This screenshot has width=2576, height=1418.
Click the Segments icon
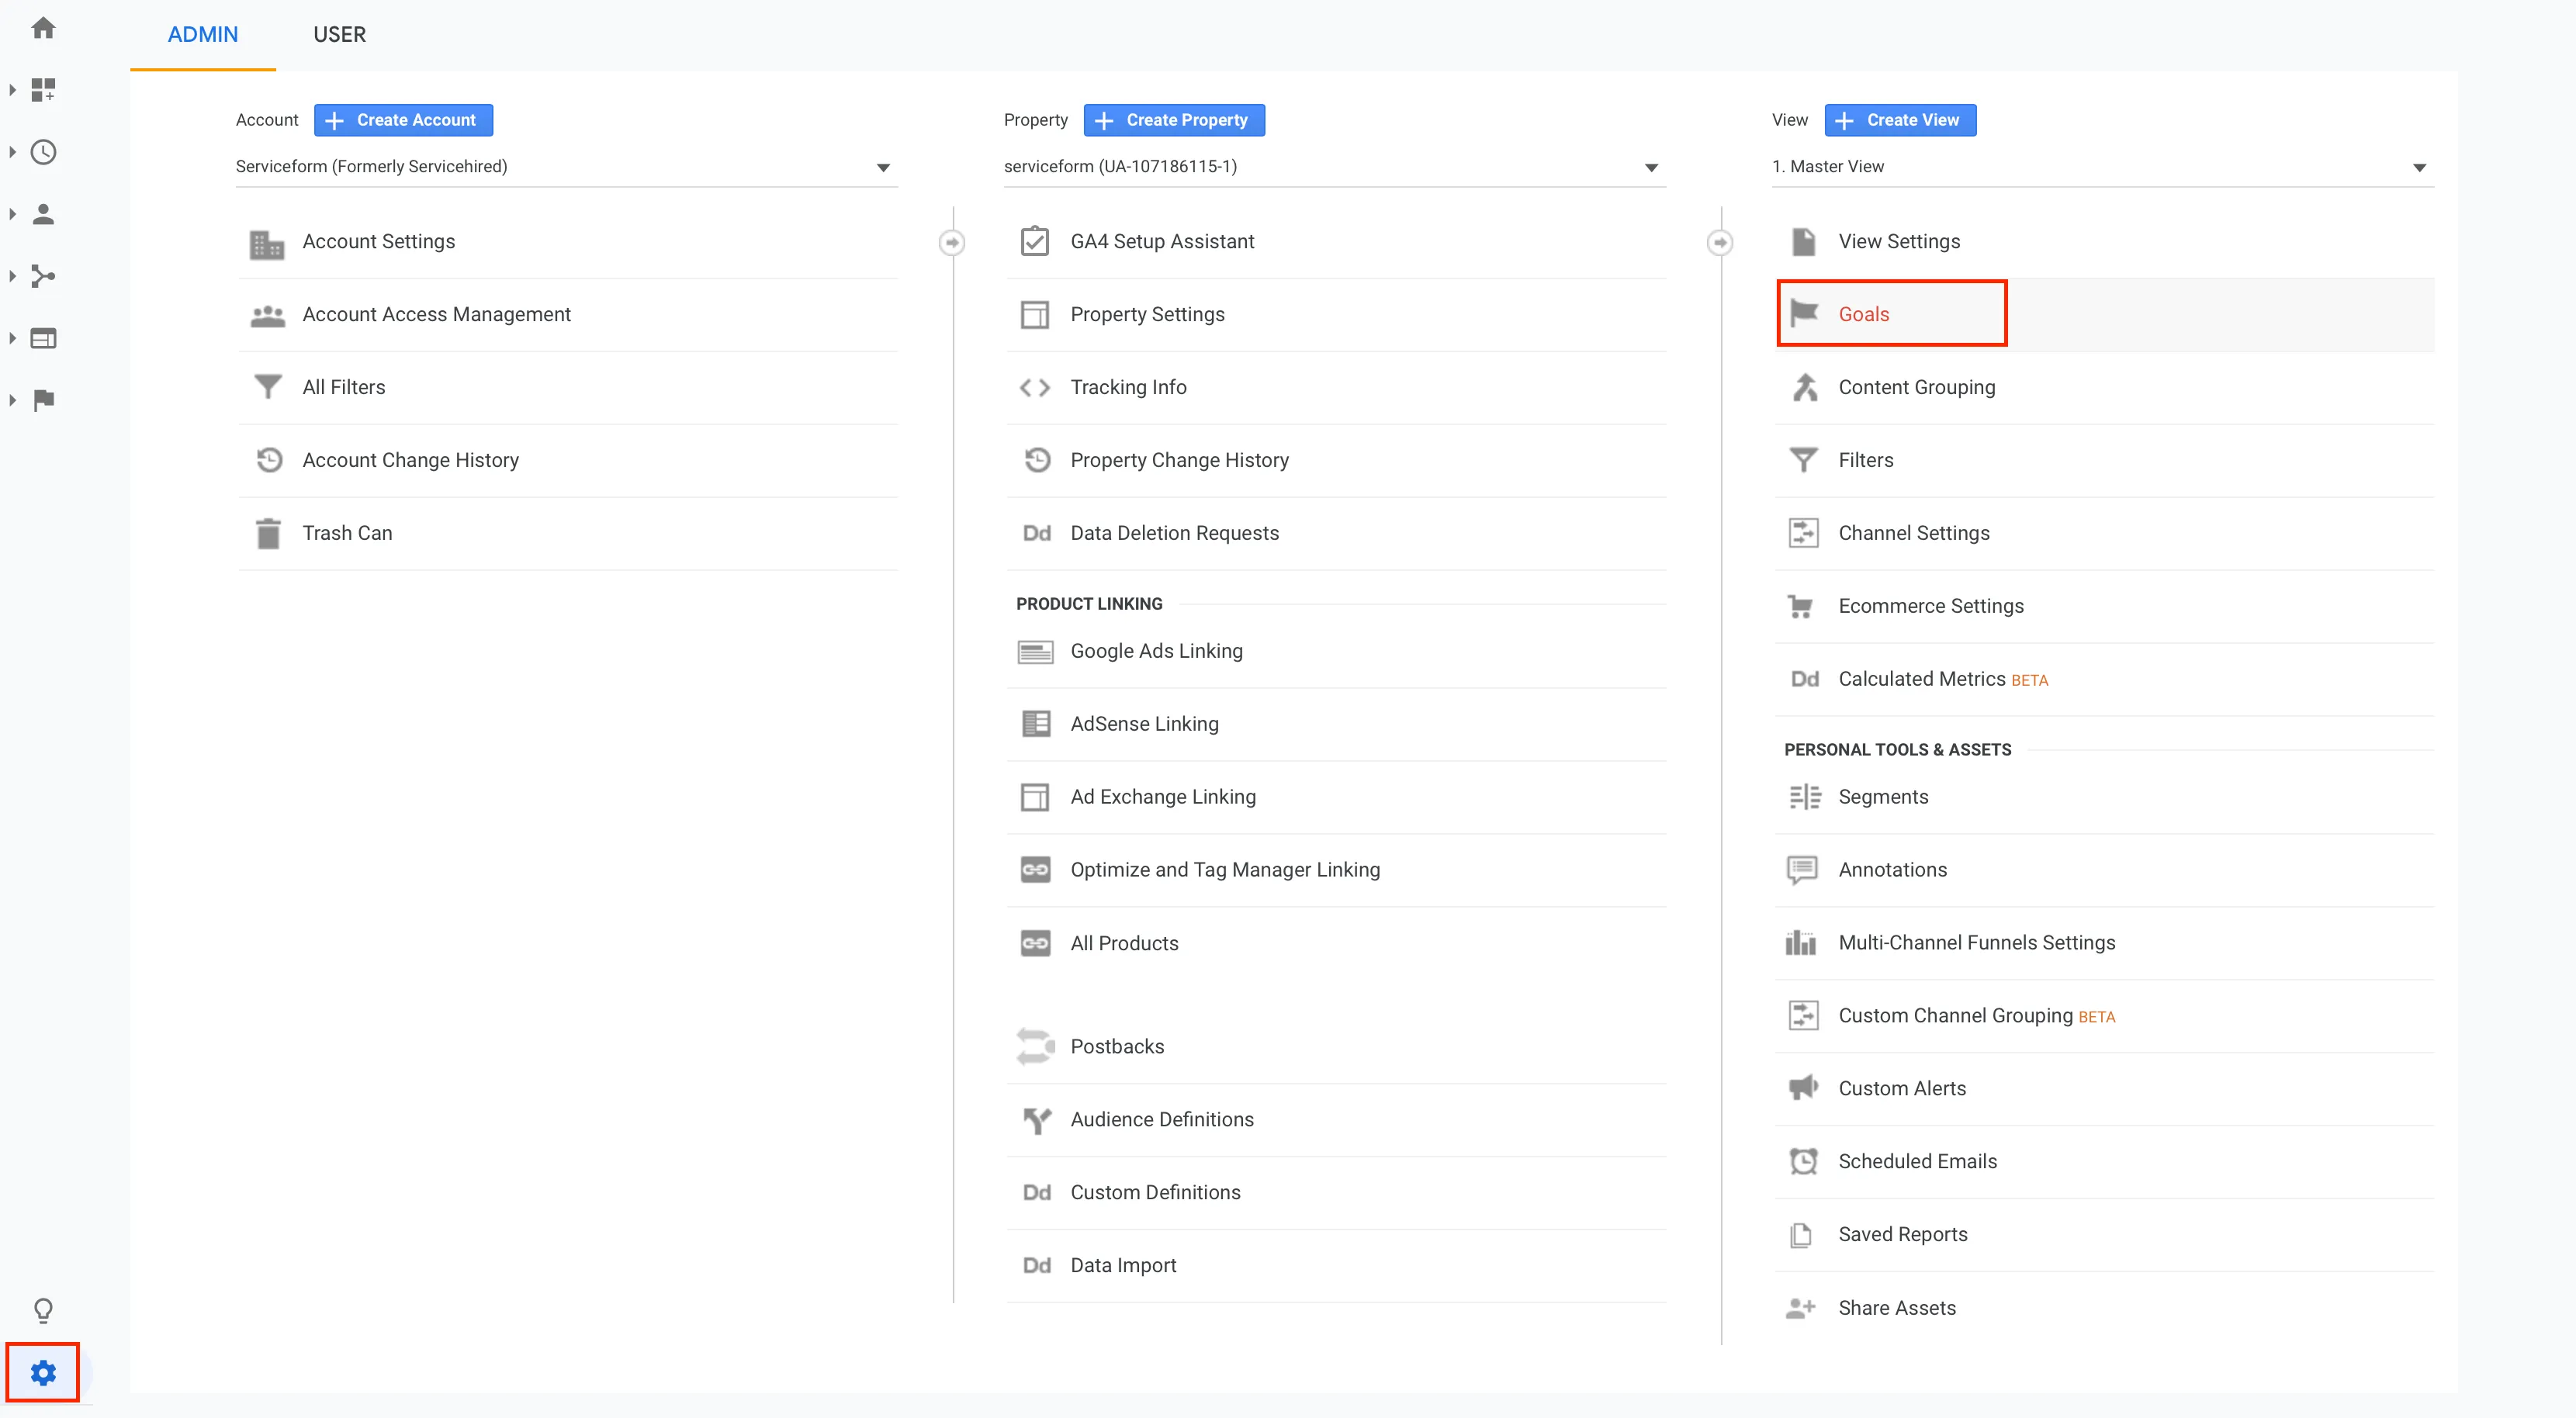point(1804,797)
